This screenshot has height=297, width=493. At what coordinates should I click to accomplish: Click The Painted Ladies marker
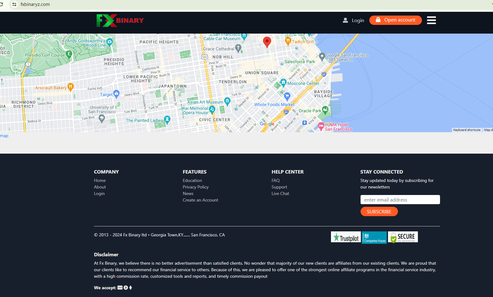[167, 119]
